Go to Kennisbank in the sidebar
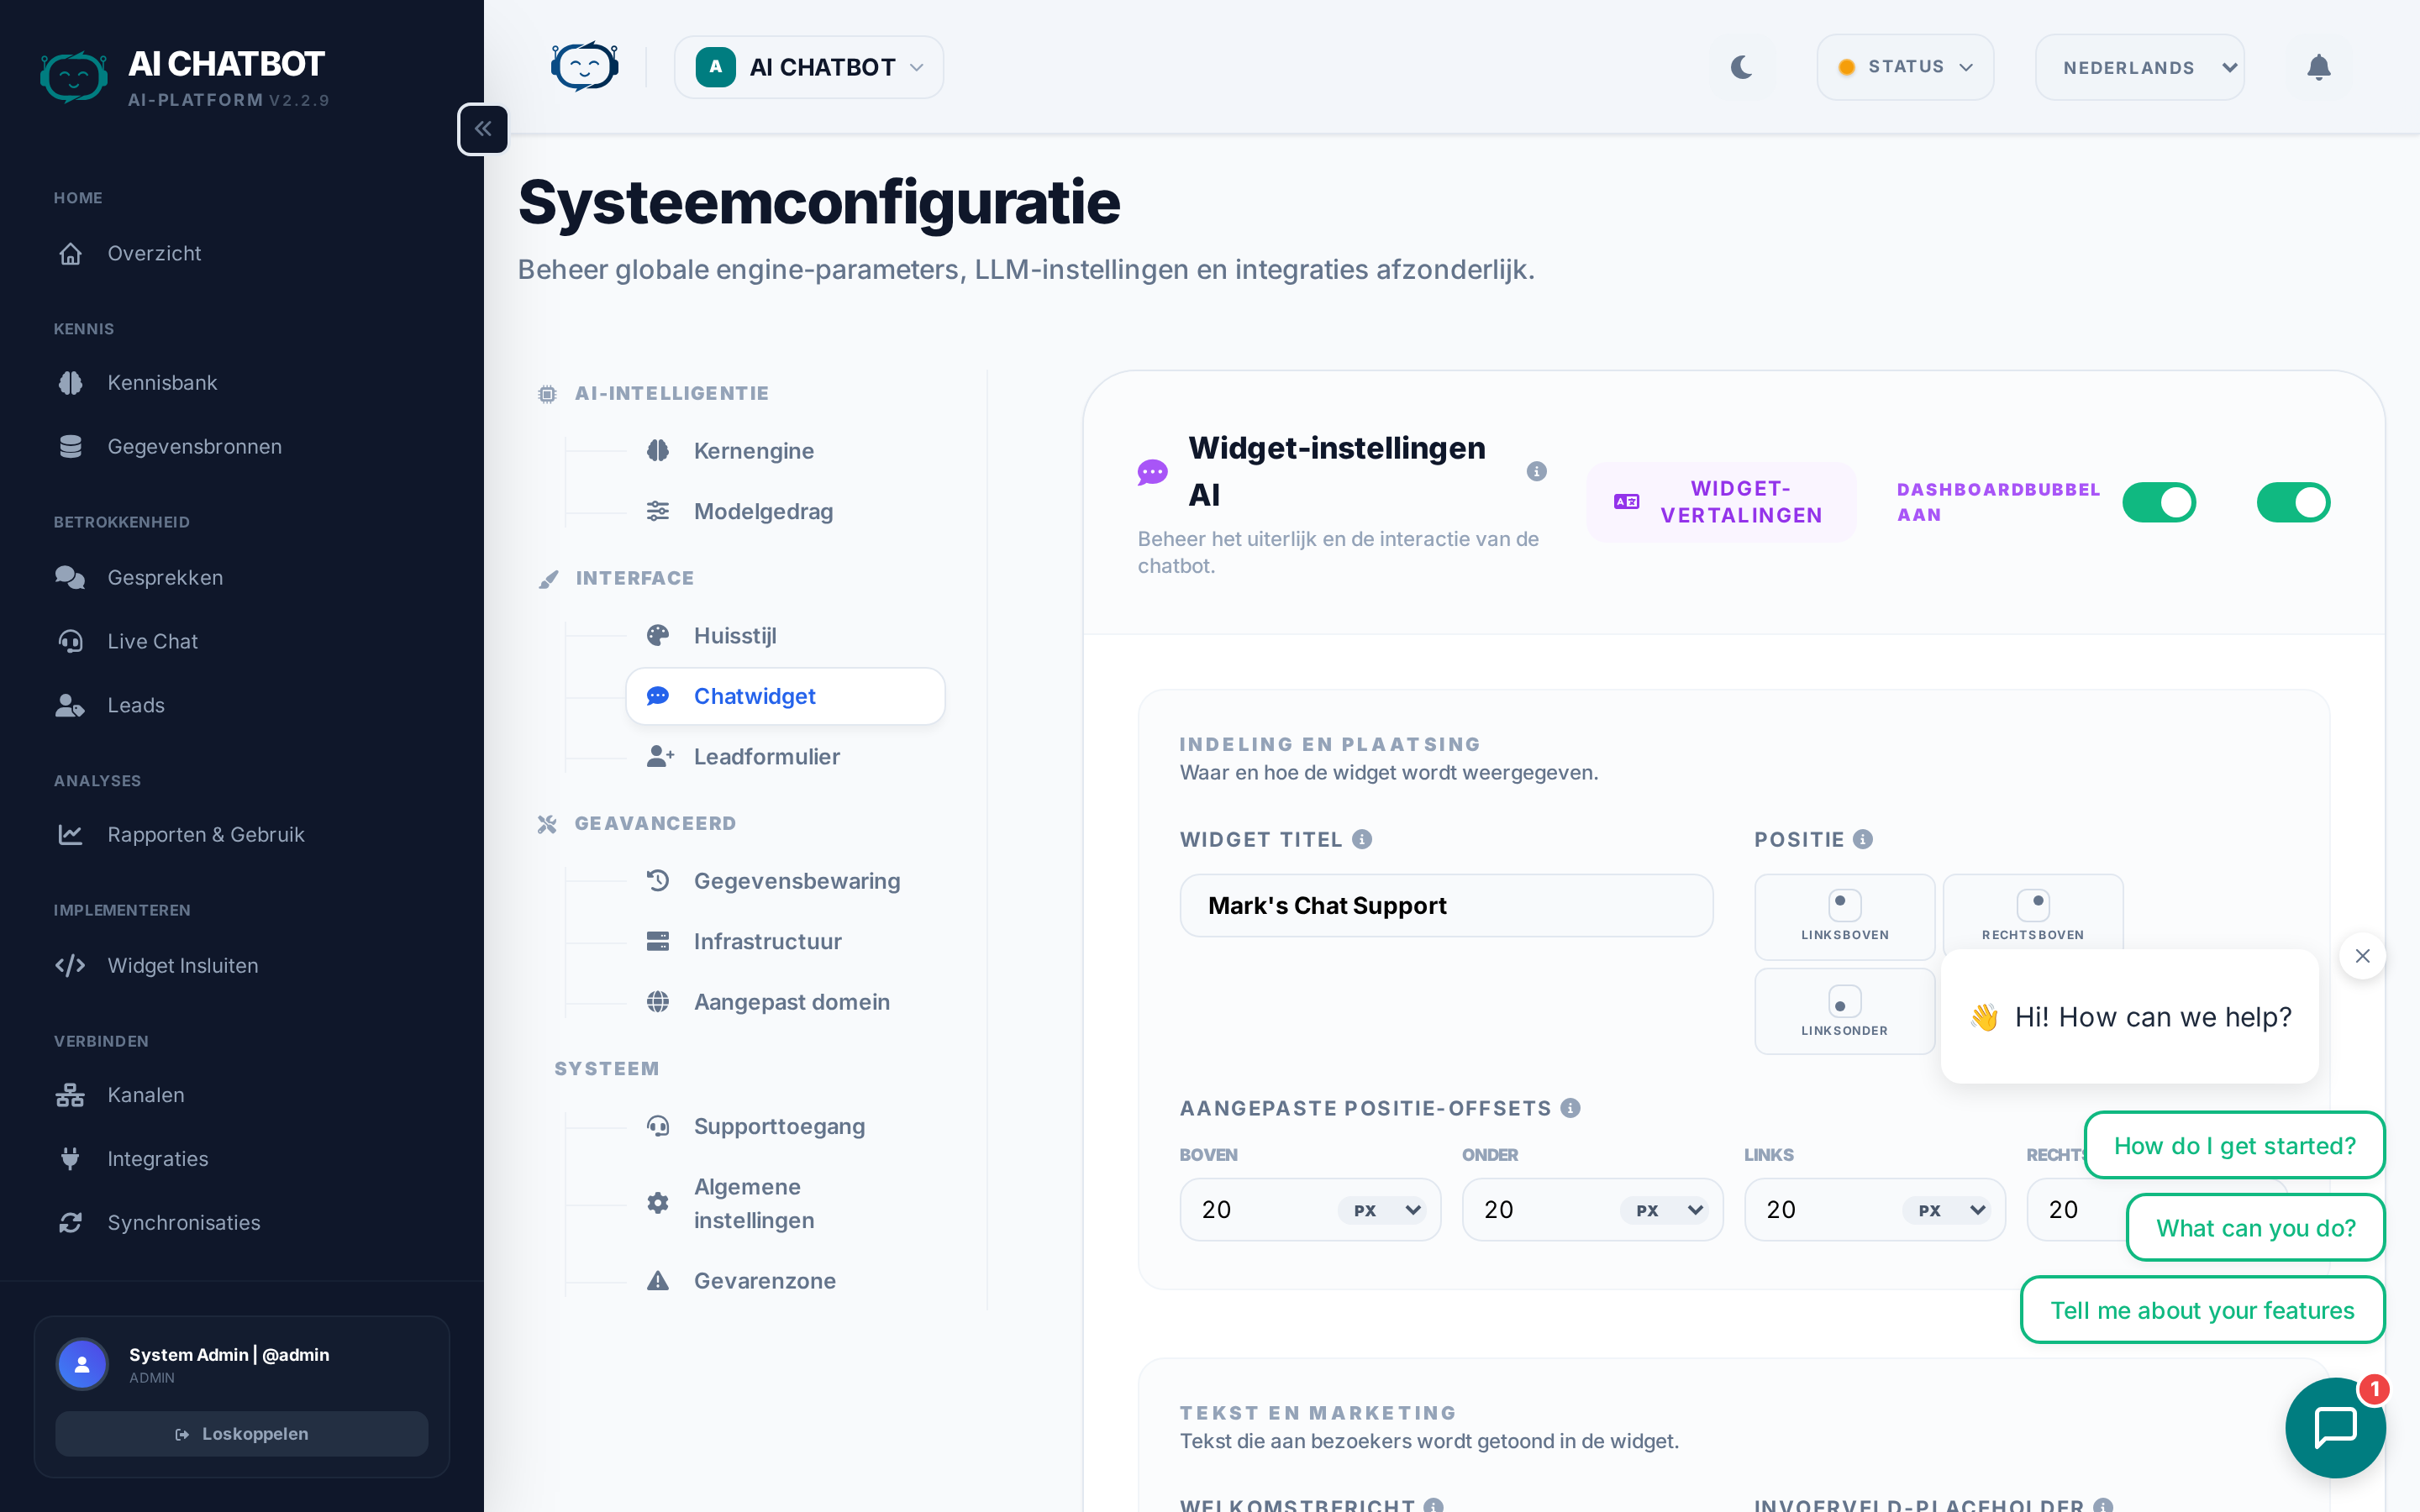 coord(162,383)
